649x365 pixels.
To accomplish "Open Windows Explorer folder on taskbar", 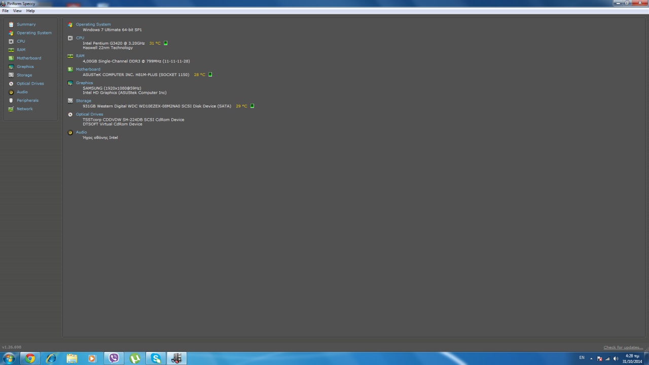I will click(72, 358).
